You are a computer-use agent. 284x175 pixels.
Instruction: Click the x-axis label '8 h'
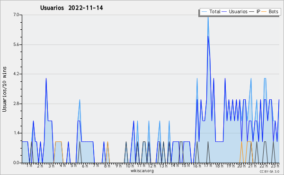pos(107,166)
